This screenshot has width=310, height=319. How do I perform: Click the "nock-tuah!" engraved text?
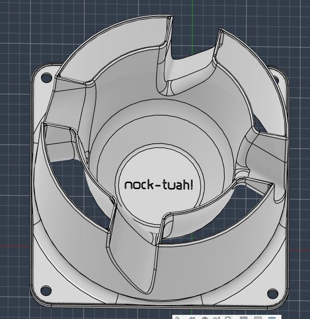pyautogui.click(x=159, y=185)
